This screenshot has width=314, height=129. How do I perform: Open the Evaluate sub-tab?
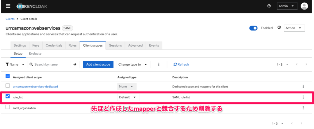[35, 53]
